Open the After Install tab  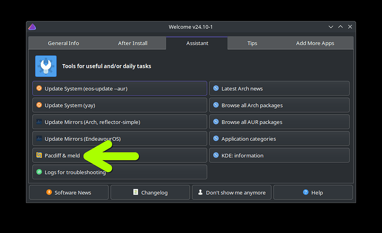pyautogui.click(x=133, y=43)
